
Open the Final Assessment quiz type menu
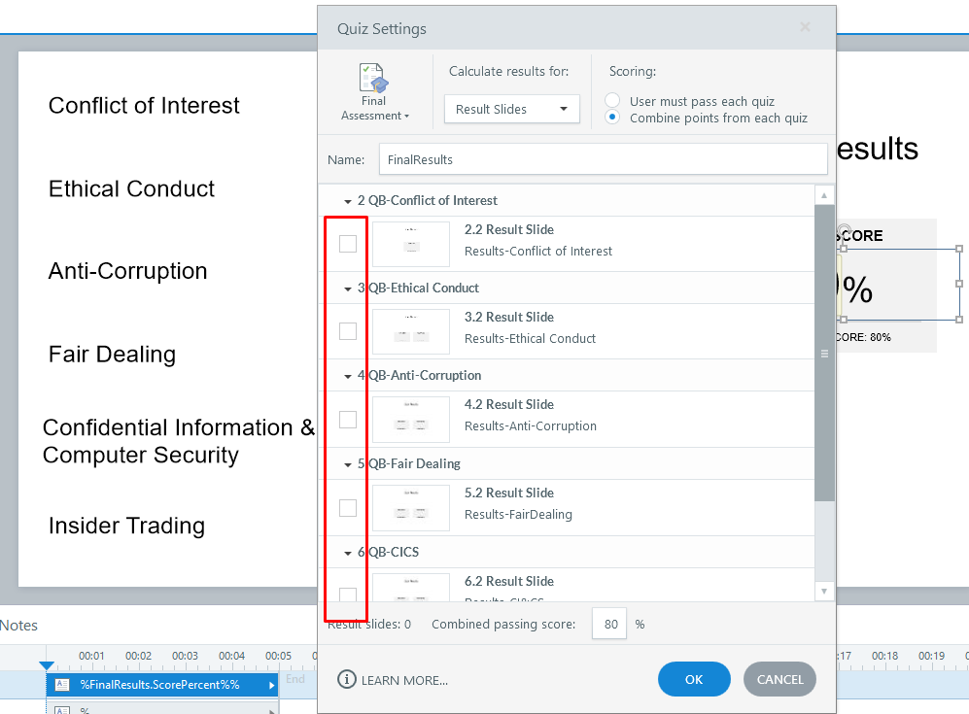click(x=374, y=92)
